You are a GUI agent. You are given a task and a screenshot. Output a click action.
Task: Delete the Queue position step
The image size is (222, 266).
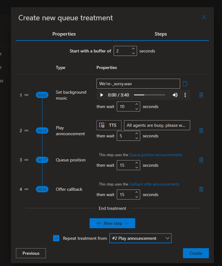pos(201,160)
